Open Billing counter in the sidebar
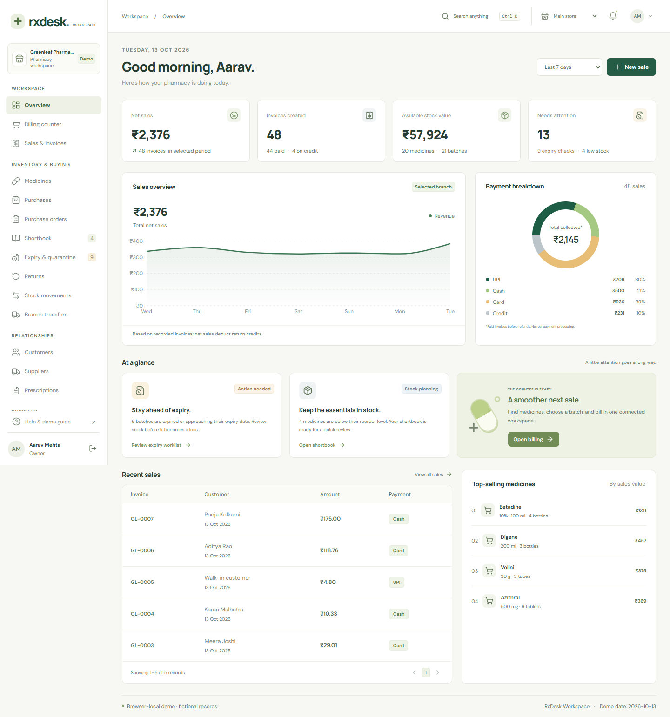 54,124
